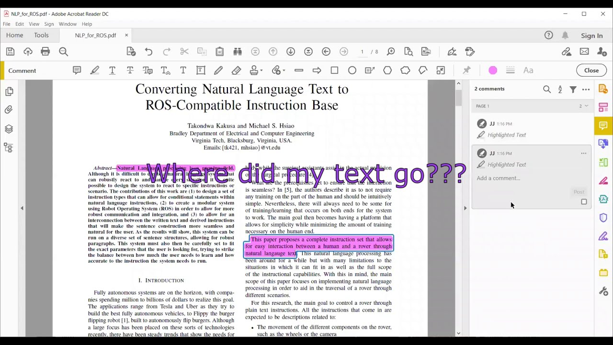Switch to the Home tab
This screenshot has width=613, height=345.
(14, 35)
